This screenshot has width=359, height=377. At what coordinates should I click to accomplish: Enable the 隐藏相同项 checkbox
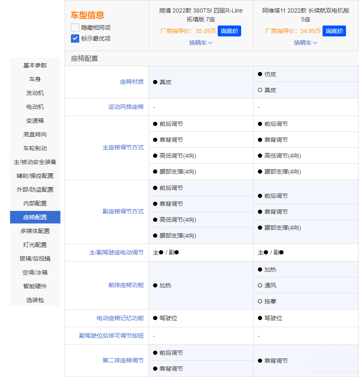tap(75, 28)
